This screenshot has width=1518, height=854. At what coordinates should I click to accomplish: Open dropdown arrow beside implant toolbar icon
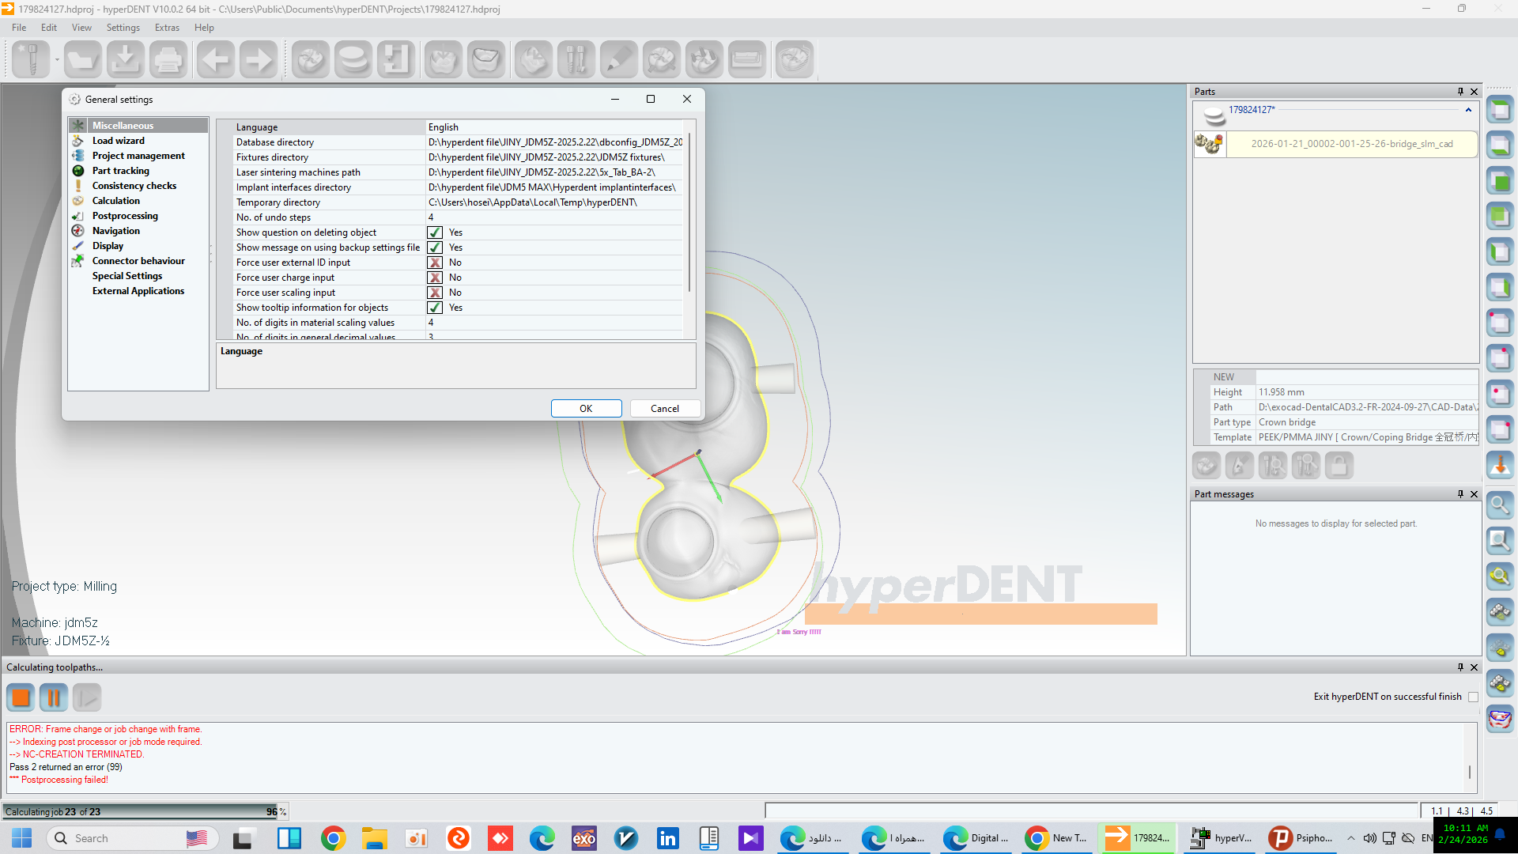pyautogui.click(x=57, y=59)
